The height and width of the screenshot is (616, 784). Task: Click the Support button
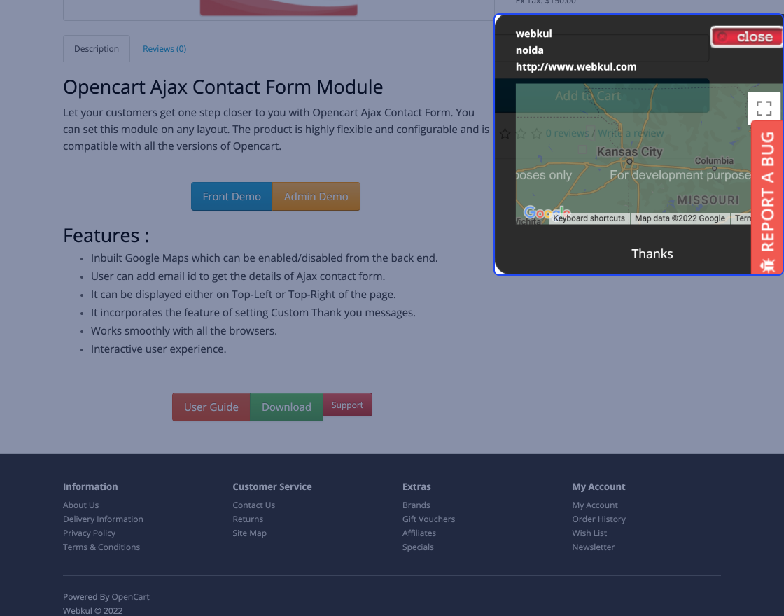[347, 405]
